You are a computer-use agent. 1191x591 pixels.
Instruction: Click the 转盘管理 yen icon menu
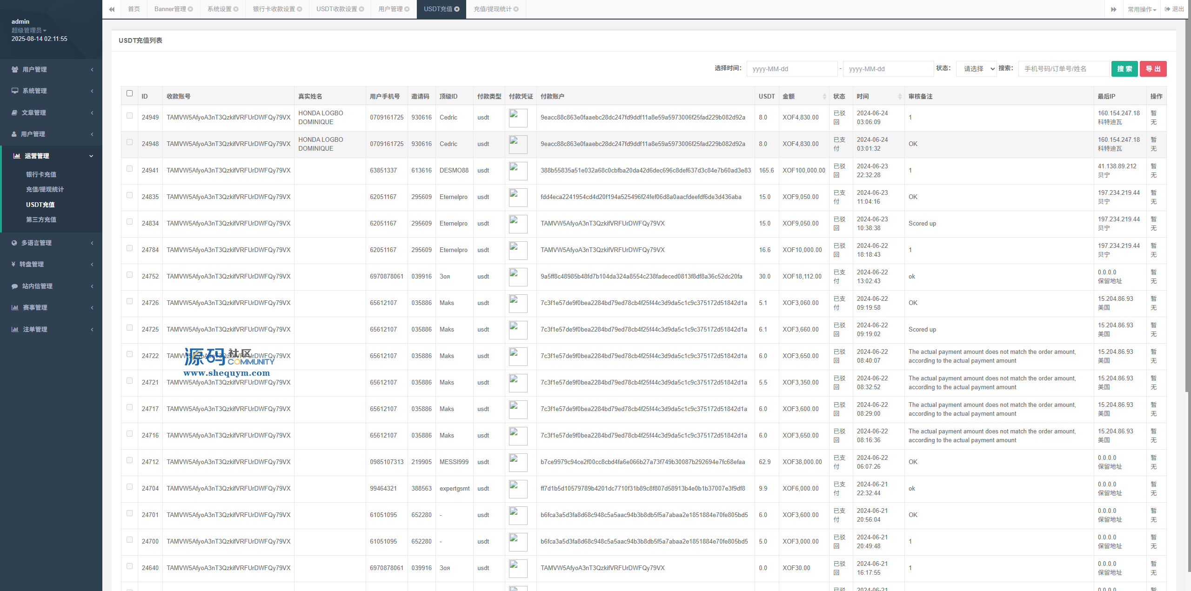click(13, 264)
